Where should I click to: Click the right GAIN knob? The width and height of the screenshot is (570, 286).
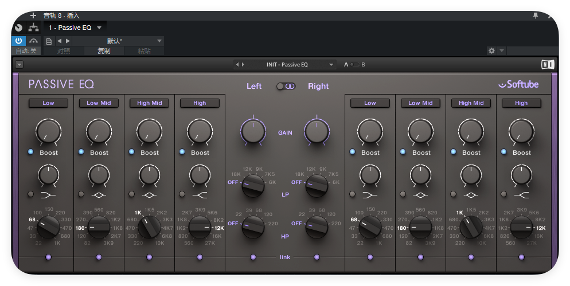pos(317,132)
